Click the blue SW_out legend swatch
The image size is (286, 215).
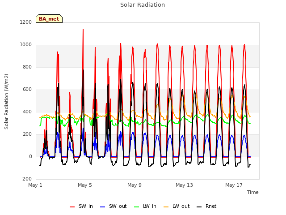click(x=103, y=207)
